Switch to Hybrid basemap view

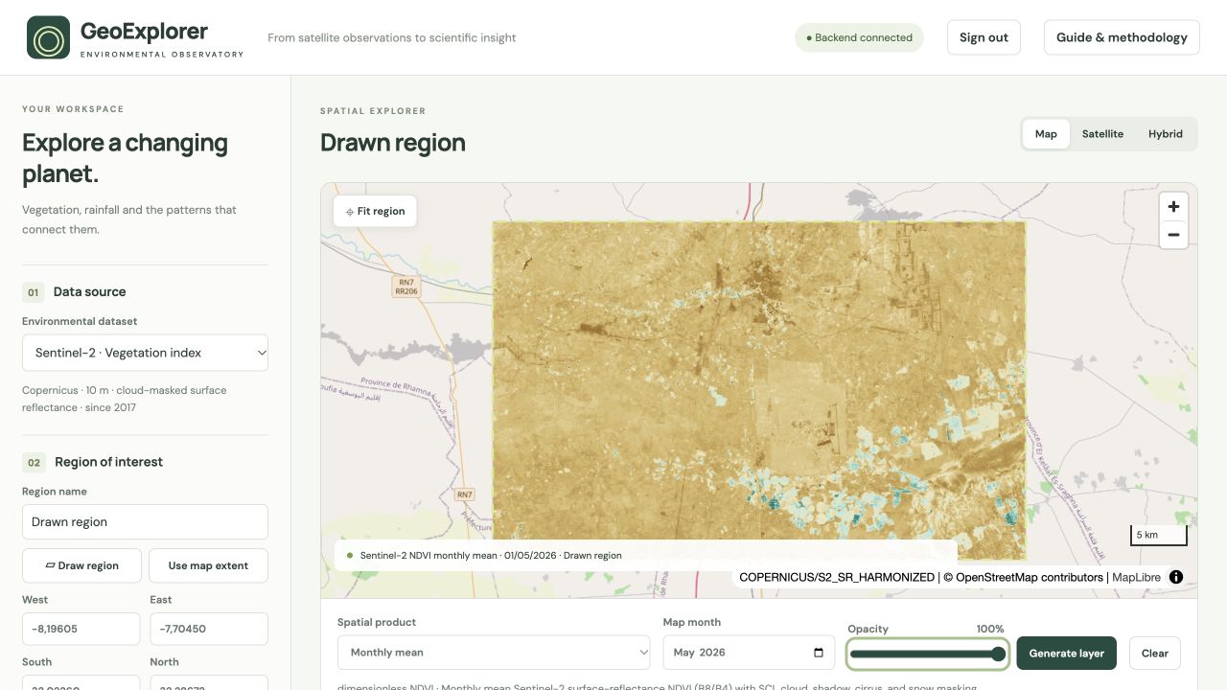coord(1166,134)
